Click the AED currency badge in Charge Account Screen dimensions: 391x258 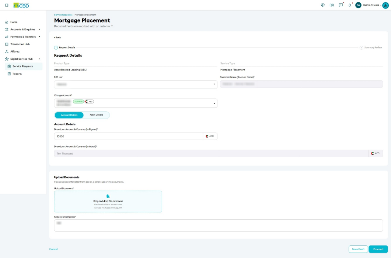tap(89, 101)
